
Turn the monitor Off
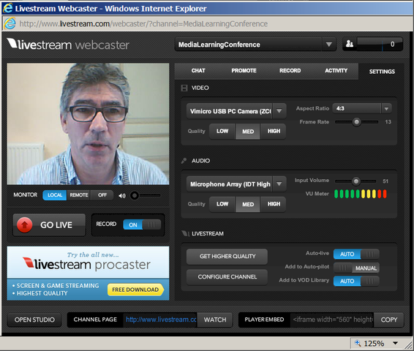tap(102, 195)
